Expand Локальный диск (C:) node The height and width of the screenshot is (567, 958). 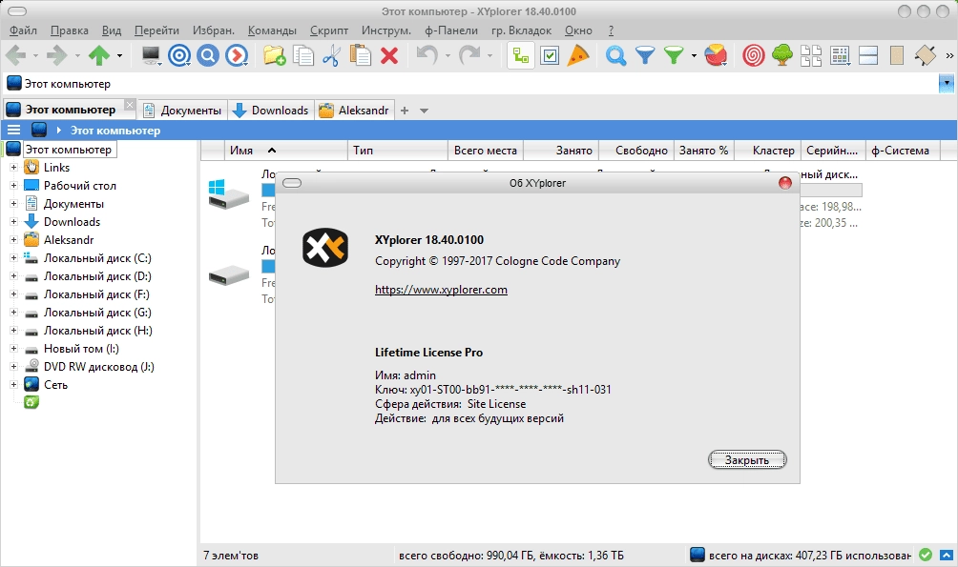13,257
